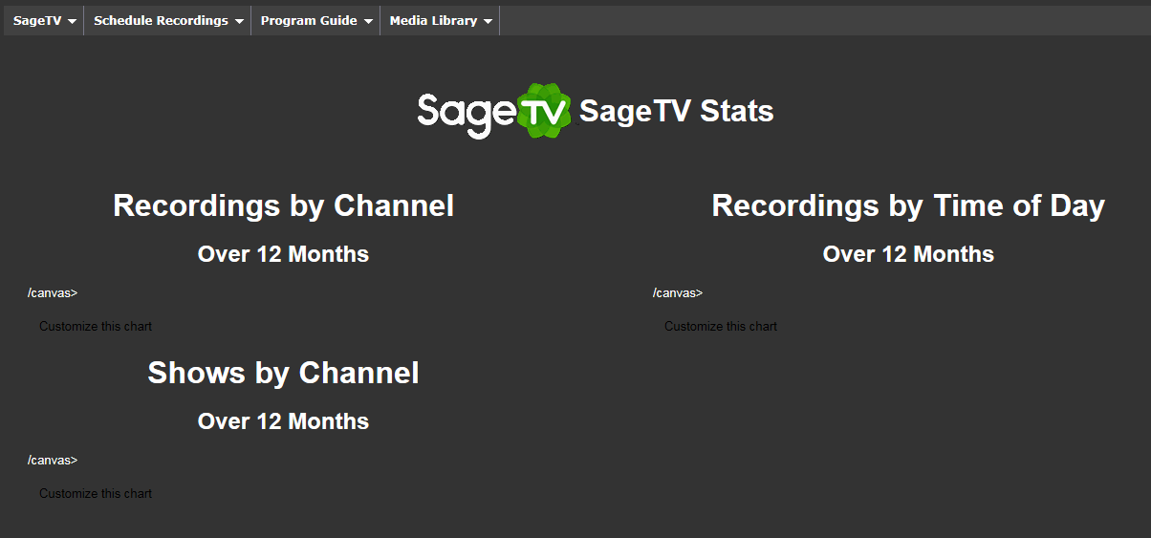This screenshot has height=538, width=1151.
Task: Open the Program Guide menu
Action: coord(315,20)
